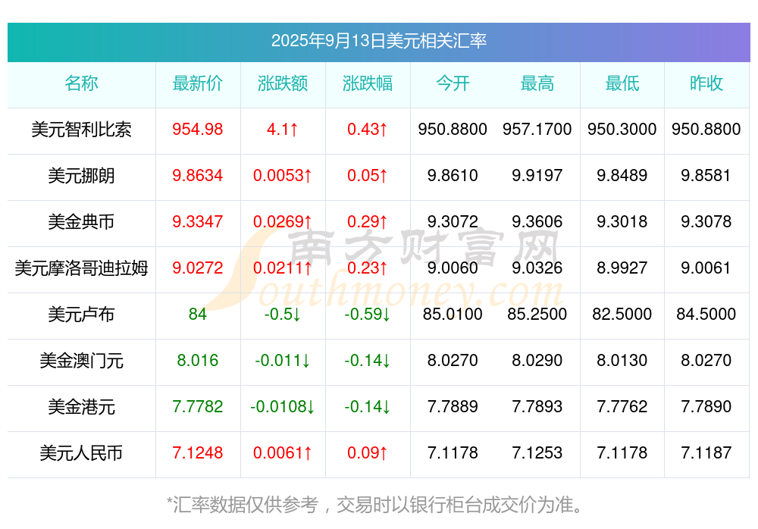The width and height of the screenshot is (758, 529).
Task: Click change amount 0.0269↑
Action: click(x=283, y=221)
